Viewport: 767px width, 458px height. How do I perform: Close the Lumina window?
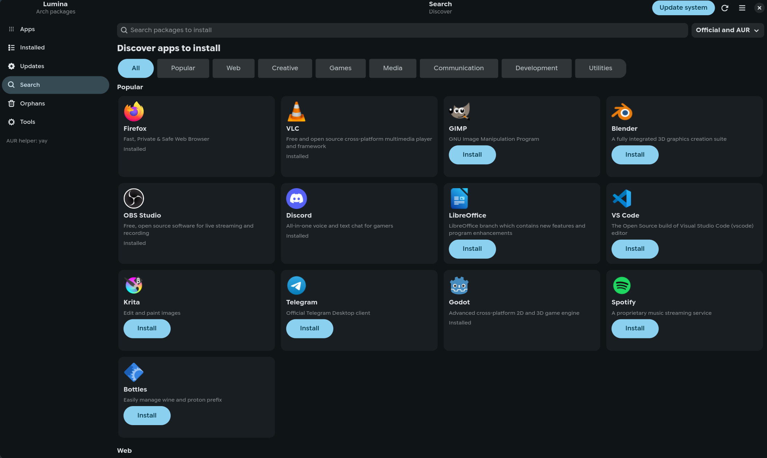(x=759, y=8)
